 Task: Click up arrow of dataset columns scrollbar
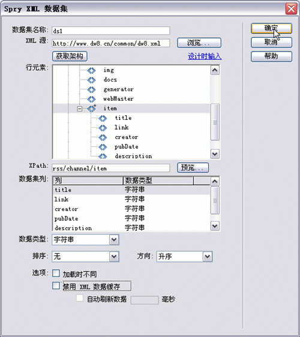point(215,182)
